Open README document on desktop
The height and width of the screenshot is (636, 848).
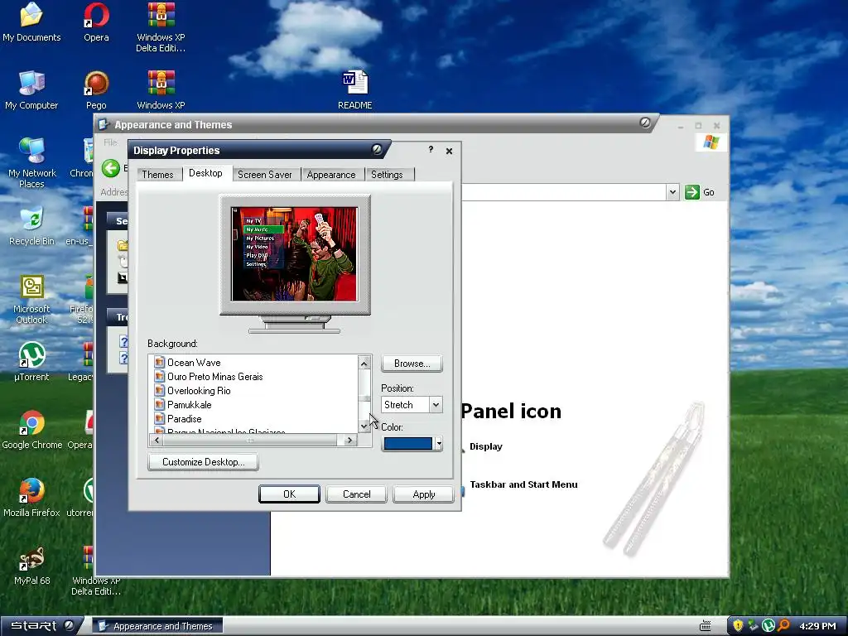(x=354, y=90)
